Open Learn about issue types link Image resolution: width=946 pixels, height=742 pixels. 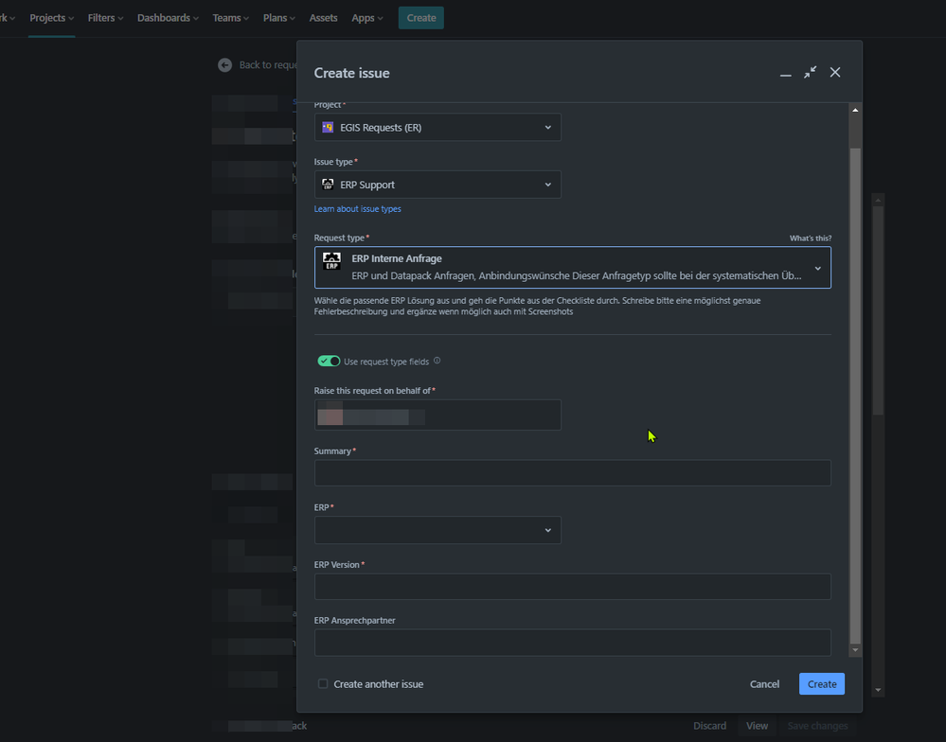[x=357, y=208]
